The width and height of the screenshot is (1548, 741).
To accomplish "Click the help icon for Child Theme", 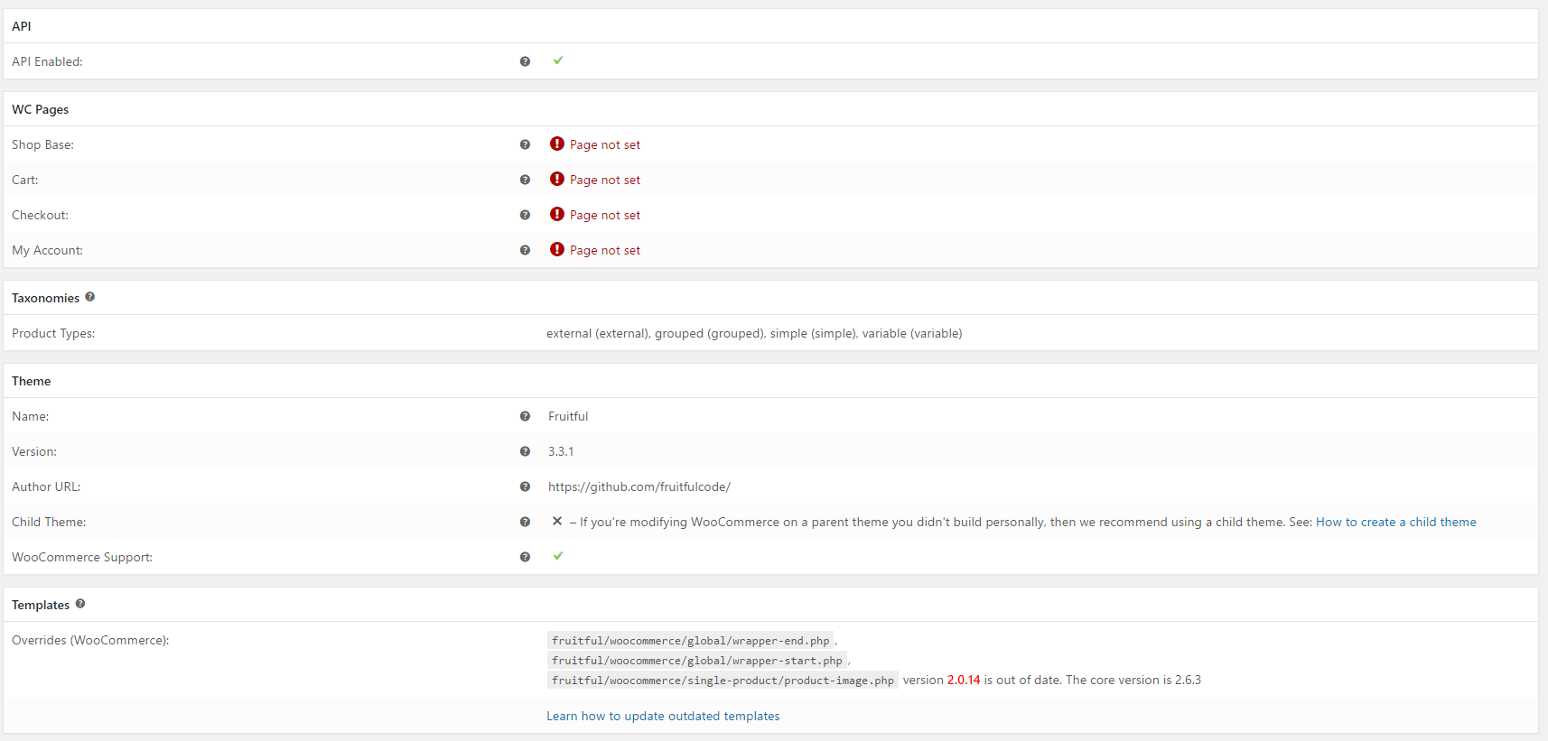I will pyautogui.click(x=525, y=522).
